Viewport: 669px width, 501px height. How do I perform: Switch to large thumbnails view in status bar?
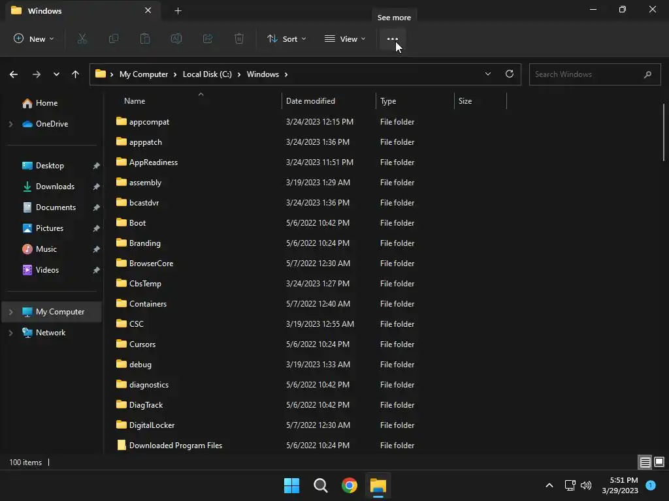tap(659, 463)
